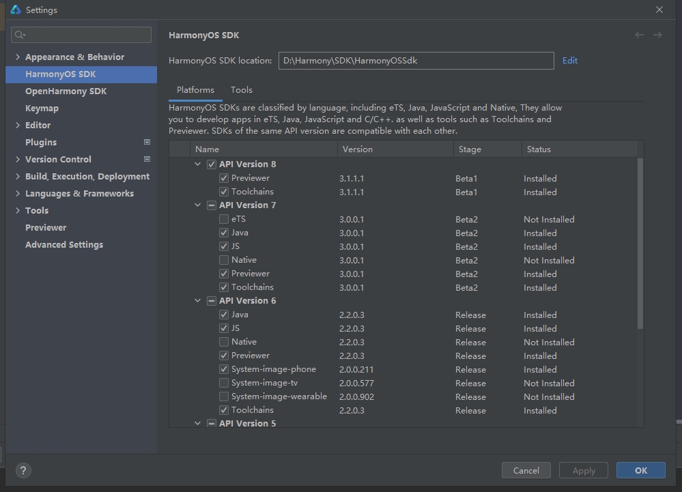This screenshot has width=682, height=492.
Task: Expand the Editor settings section
Action: [x=17, y=125]
